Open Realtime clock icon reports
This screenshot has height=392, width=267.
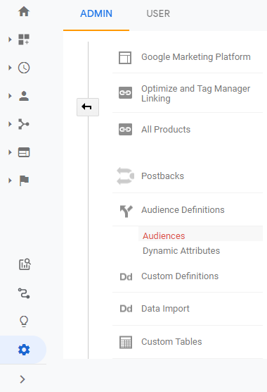[x=24, y=68]
